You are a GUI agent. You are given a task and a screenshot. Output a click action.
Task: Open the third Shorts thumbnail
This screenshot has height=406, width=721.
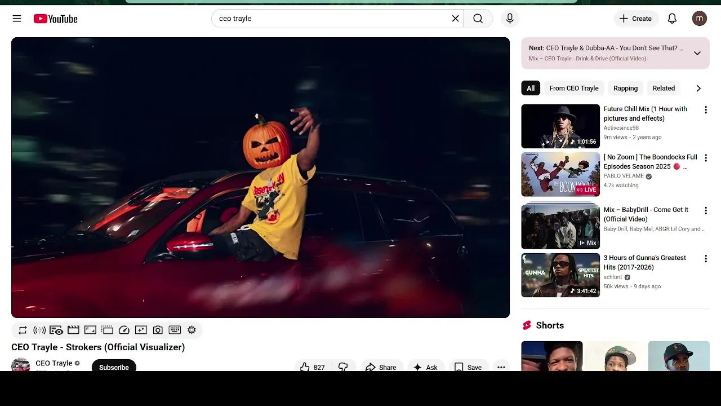pyautogui.click(x=679, y=356)
